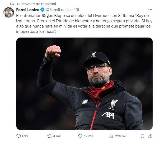Bookmark this tweet using the bookmark icon
The width and height of the screenshot is (160, 145).
click(x=142, y=136)
